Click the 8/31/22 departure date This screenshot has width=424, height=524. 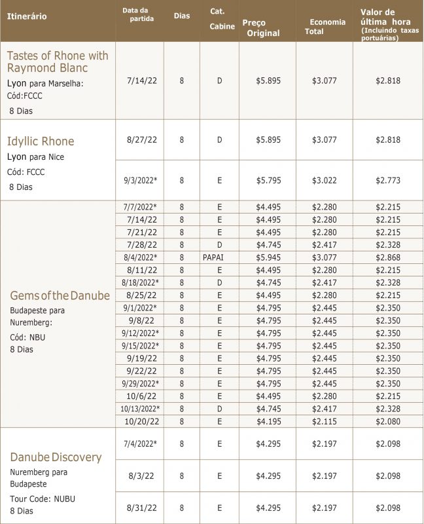(x=142, y=507)
